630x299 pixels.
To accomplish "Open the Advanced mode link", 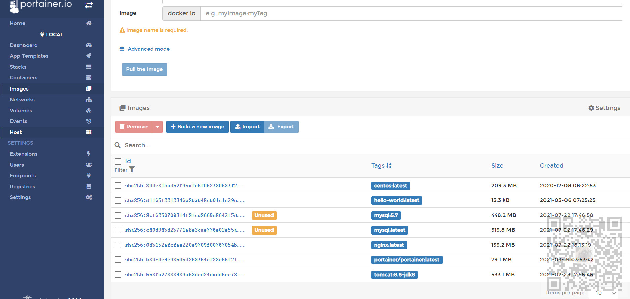I will (x=149, y=49).
